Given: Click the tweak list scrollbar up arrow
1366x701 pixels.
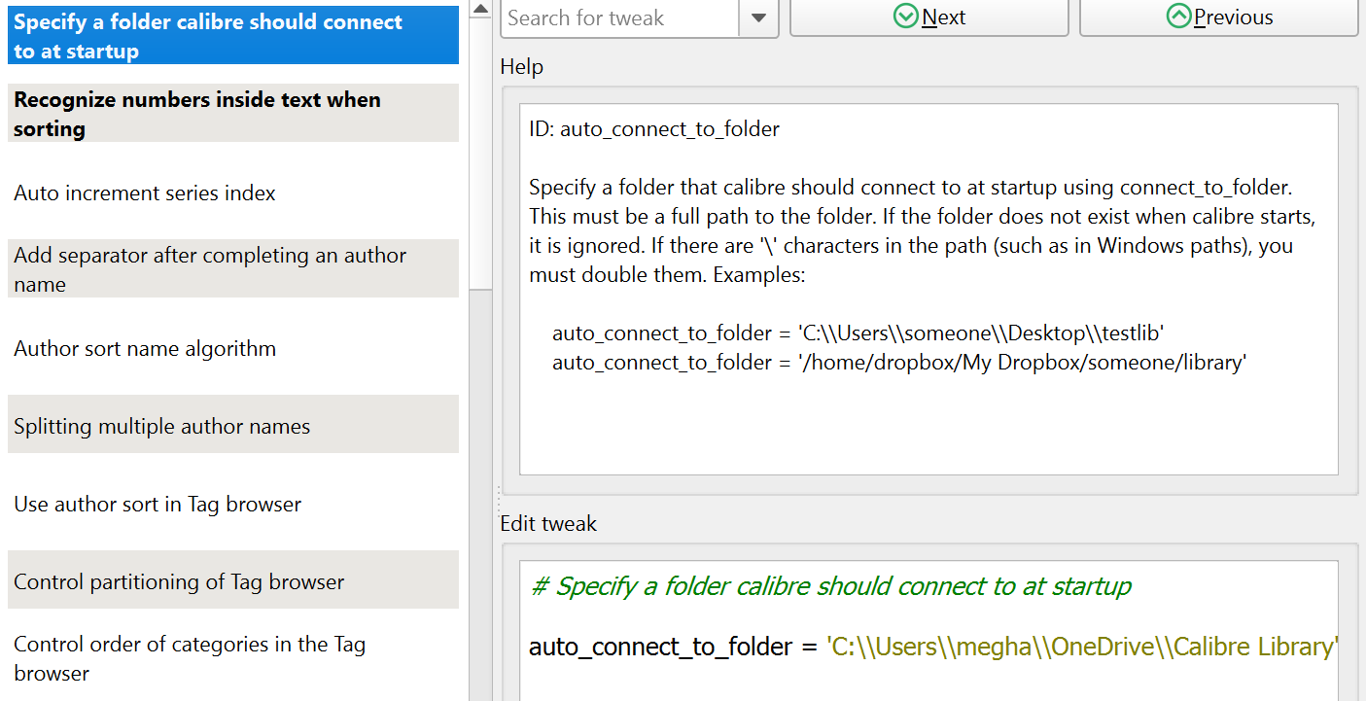Looking at the screenshot, I should click(x=480, y=9).
